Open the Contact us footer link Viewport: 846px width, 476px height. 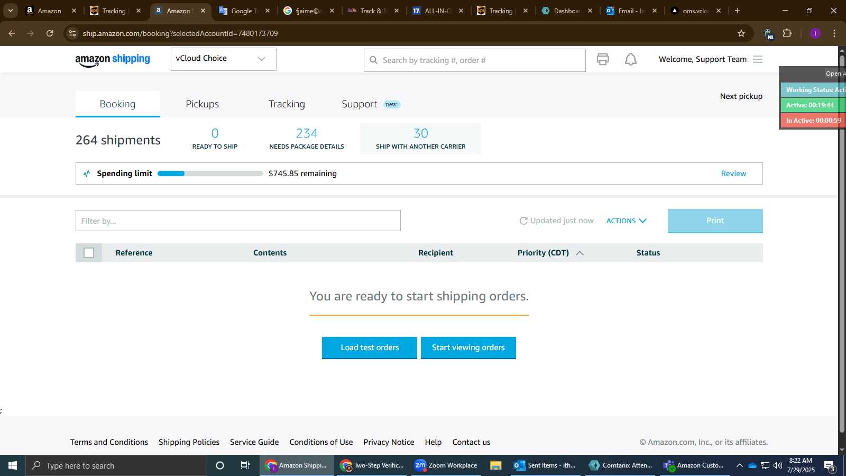click(471, 442)
